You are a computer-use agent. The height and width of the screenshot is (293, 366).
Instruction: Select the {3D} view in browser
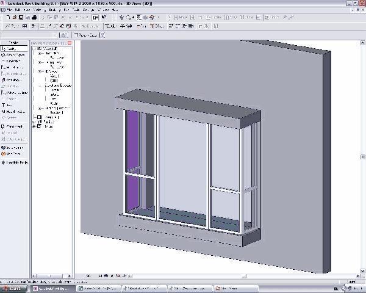pos(54,81)
